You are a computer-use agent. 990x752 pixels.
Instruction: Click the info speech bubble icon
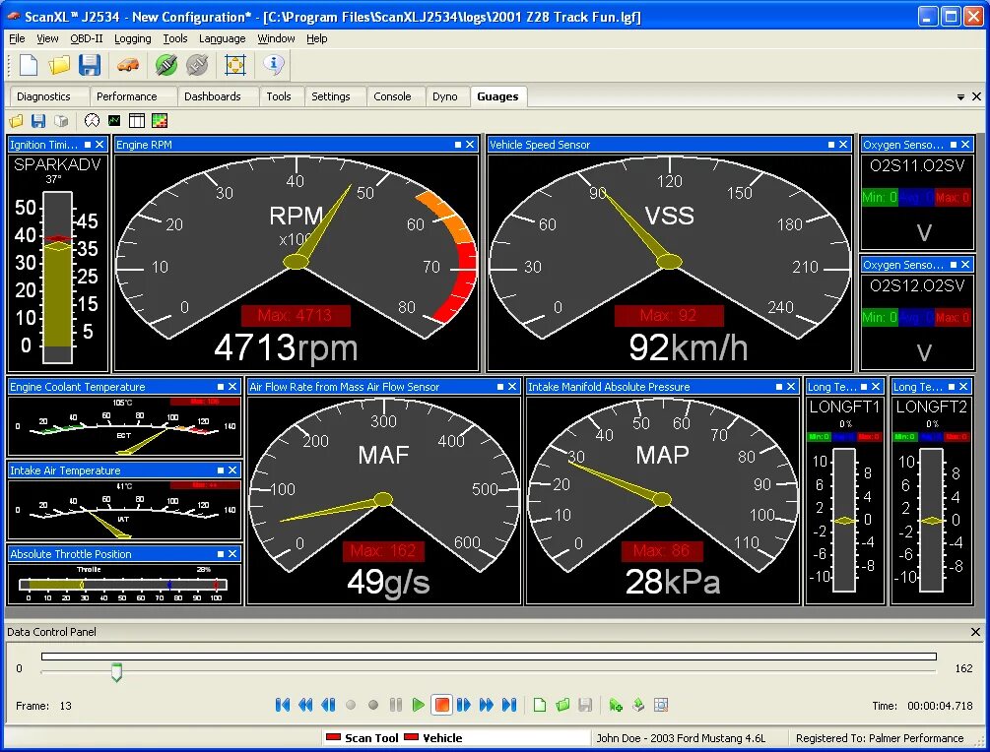click(274, 64)
